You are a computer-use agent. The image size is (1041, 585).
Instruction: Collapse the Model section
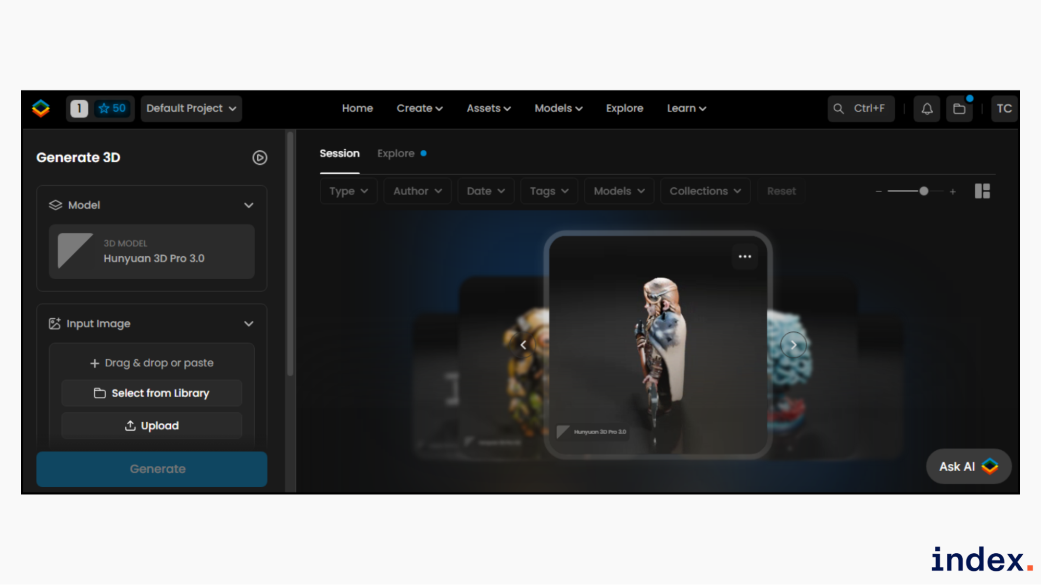(x=248, y=205)
